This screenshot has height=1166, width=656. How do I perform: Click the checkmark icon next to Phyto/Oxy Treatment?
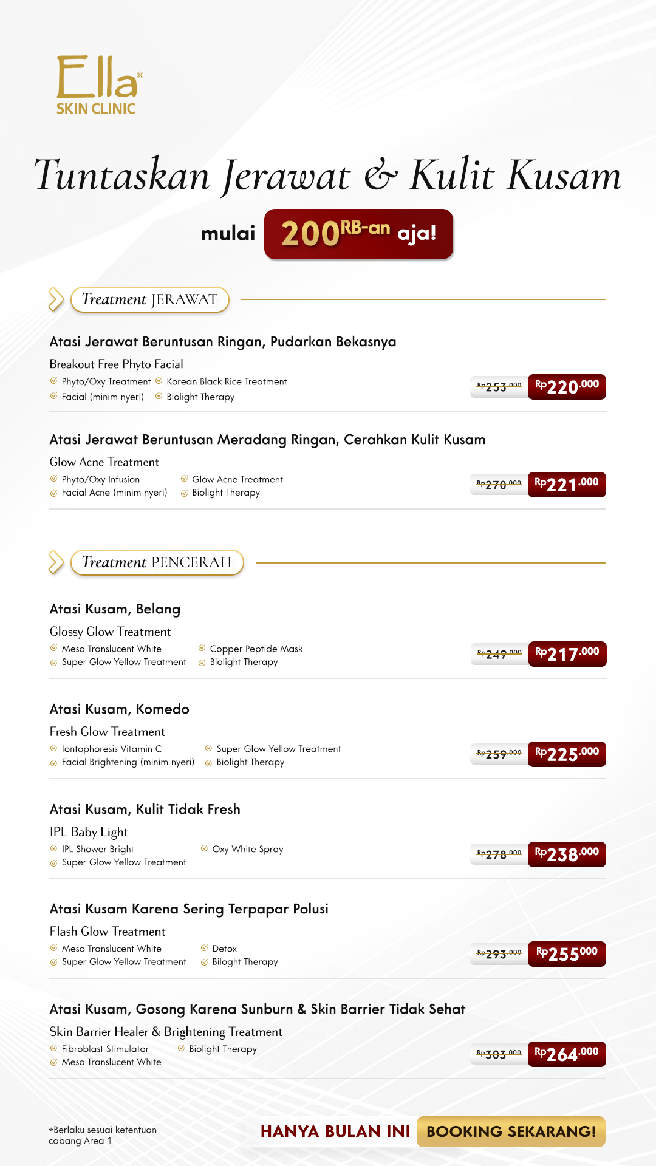pos(53,381)
